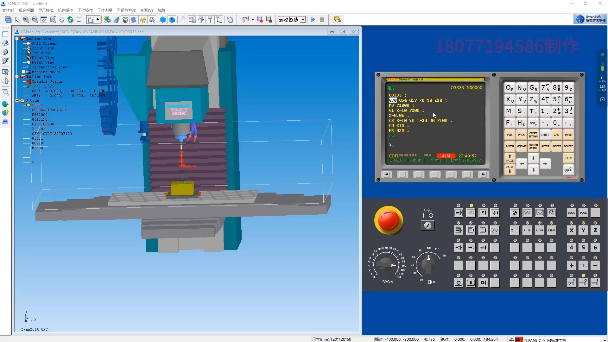
Task: Click the right soft key arrow under screen
Action: [483, 174]
